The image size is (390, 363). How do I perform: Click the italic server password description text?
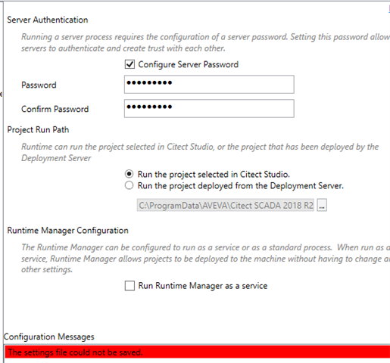tap(205, 42)
